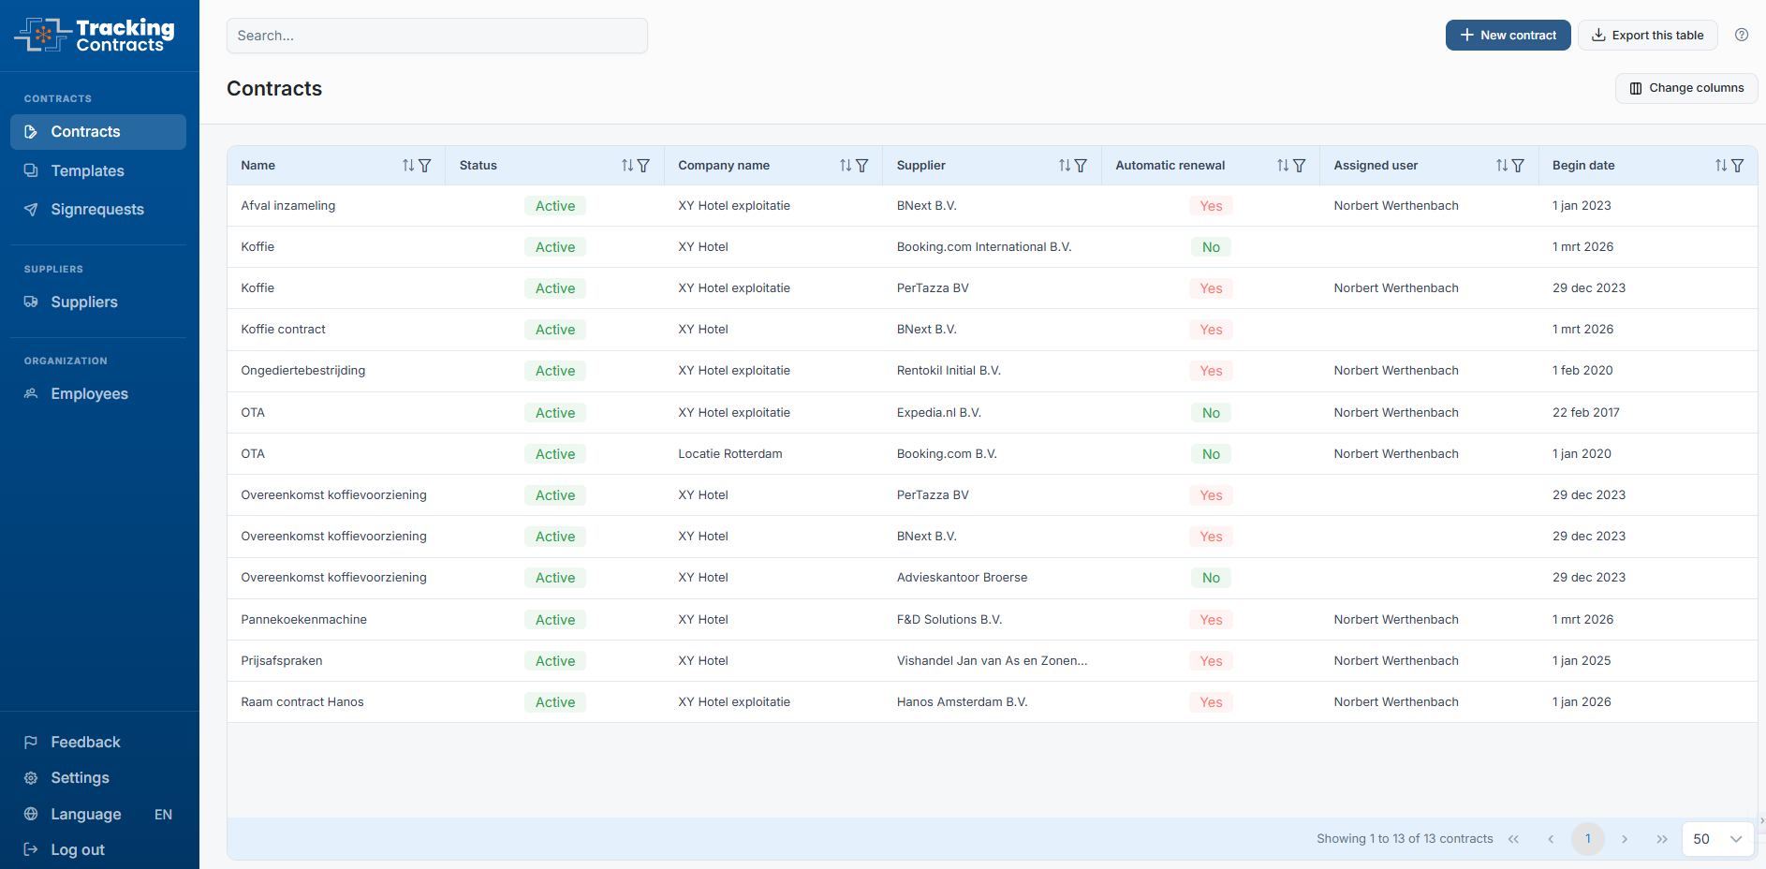The image size is (1766, 869).
Task: Open the filter for Status column
Action: pyautogui.click(x=643, y=166)
